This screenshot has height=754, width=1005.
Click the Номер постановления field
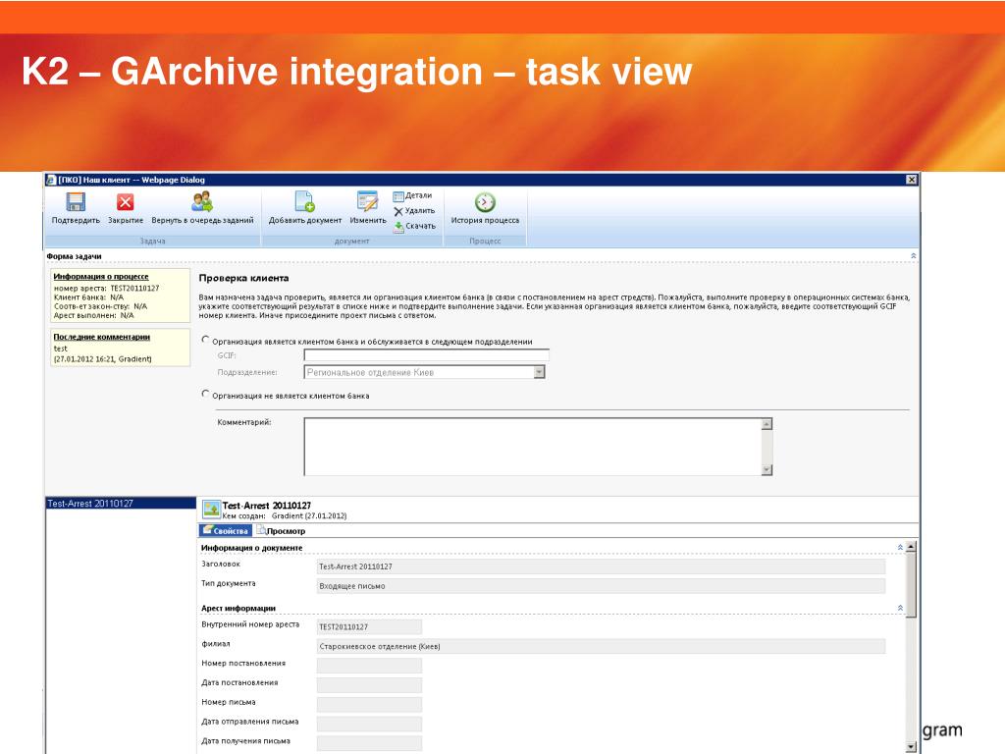(x=369, y=666)
